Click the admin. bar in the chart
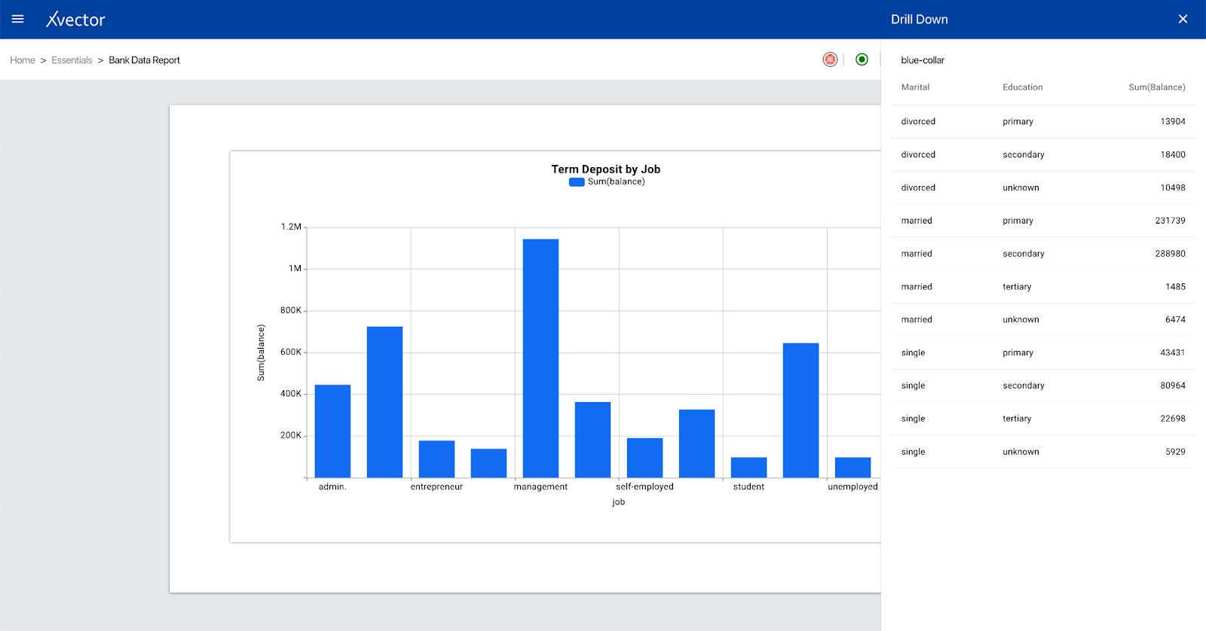 tap(332, 431)
